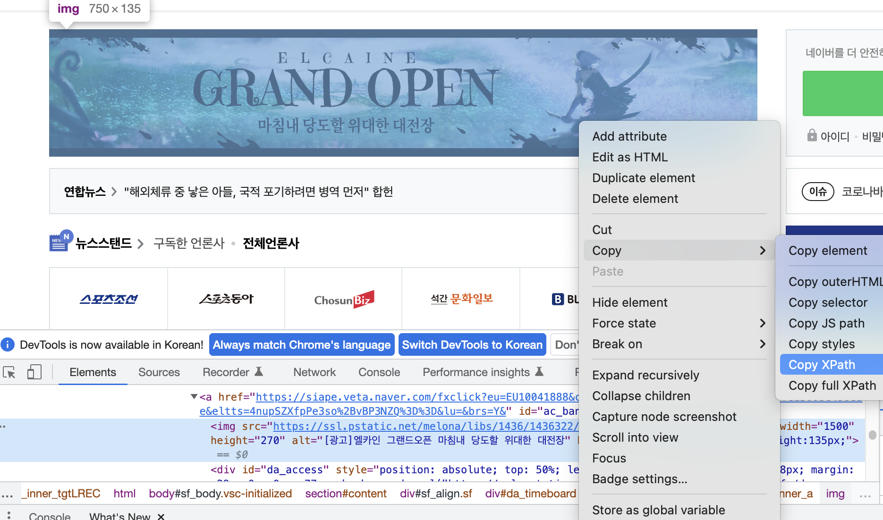Click the breadcrumb right overflow ellipsis

[865, 495]
